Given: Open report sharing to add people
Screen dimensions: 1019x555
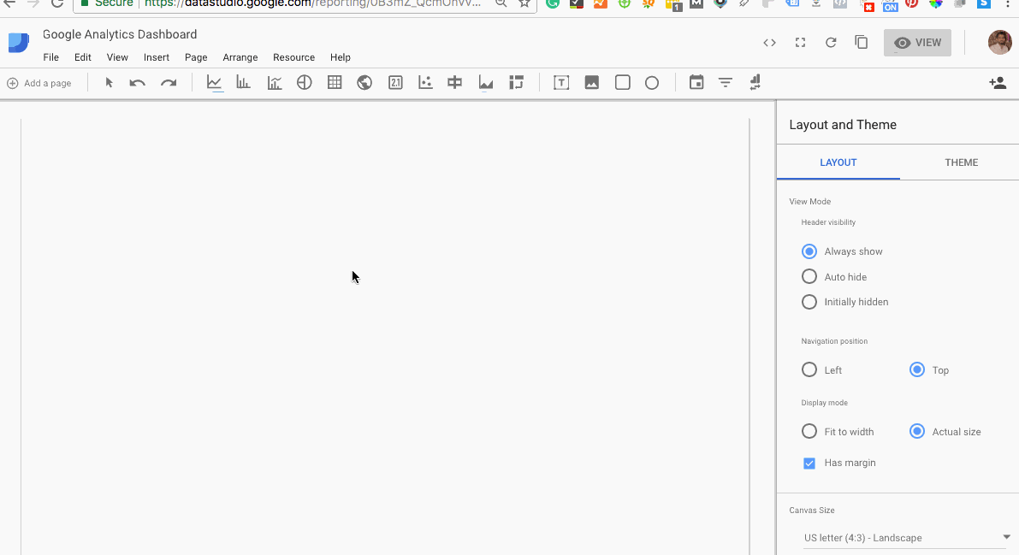Looking at the screenshot, I should click(997, 82).
